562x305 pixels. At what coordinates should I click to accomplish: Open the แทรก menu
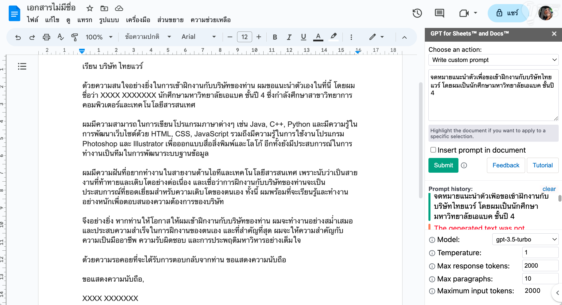(x=85, y=20)
